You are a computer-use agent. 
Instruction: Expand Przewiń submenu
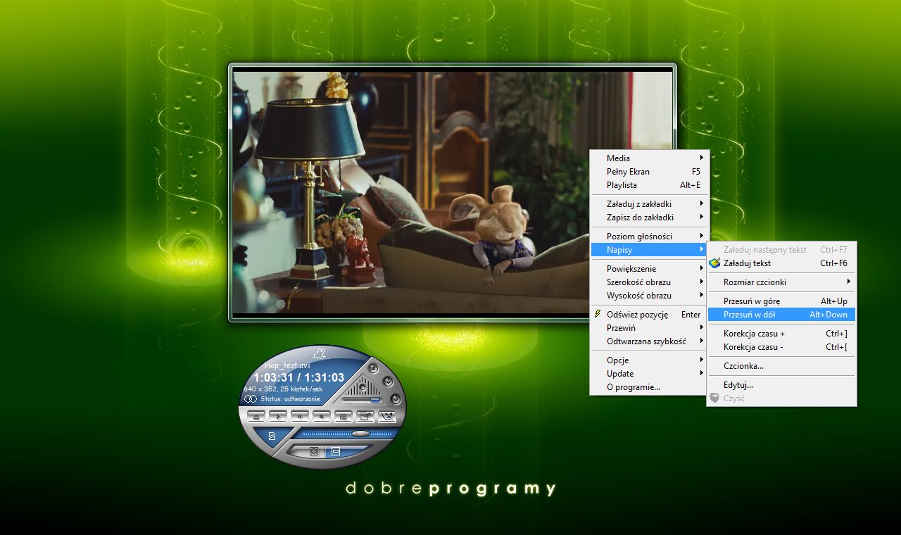point(650,327)
